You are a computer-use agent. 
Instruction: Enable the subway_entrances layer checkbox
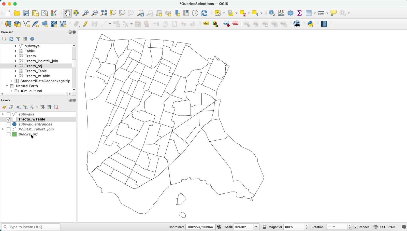[x=8, y=124]
